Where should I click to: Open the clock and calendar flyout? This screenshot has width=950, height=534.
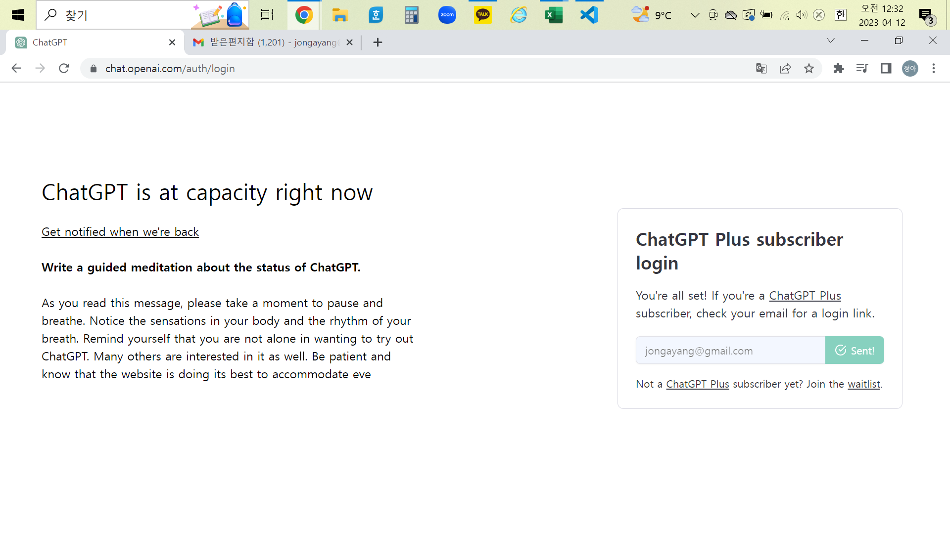click(882, 15)
